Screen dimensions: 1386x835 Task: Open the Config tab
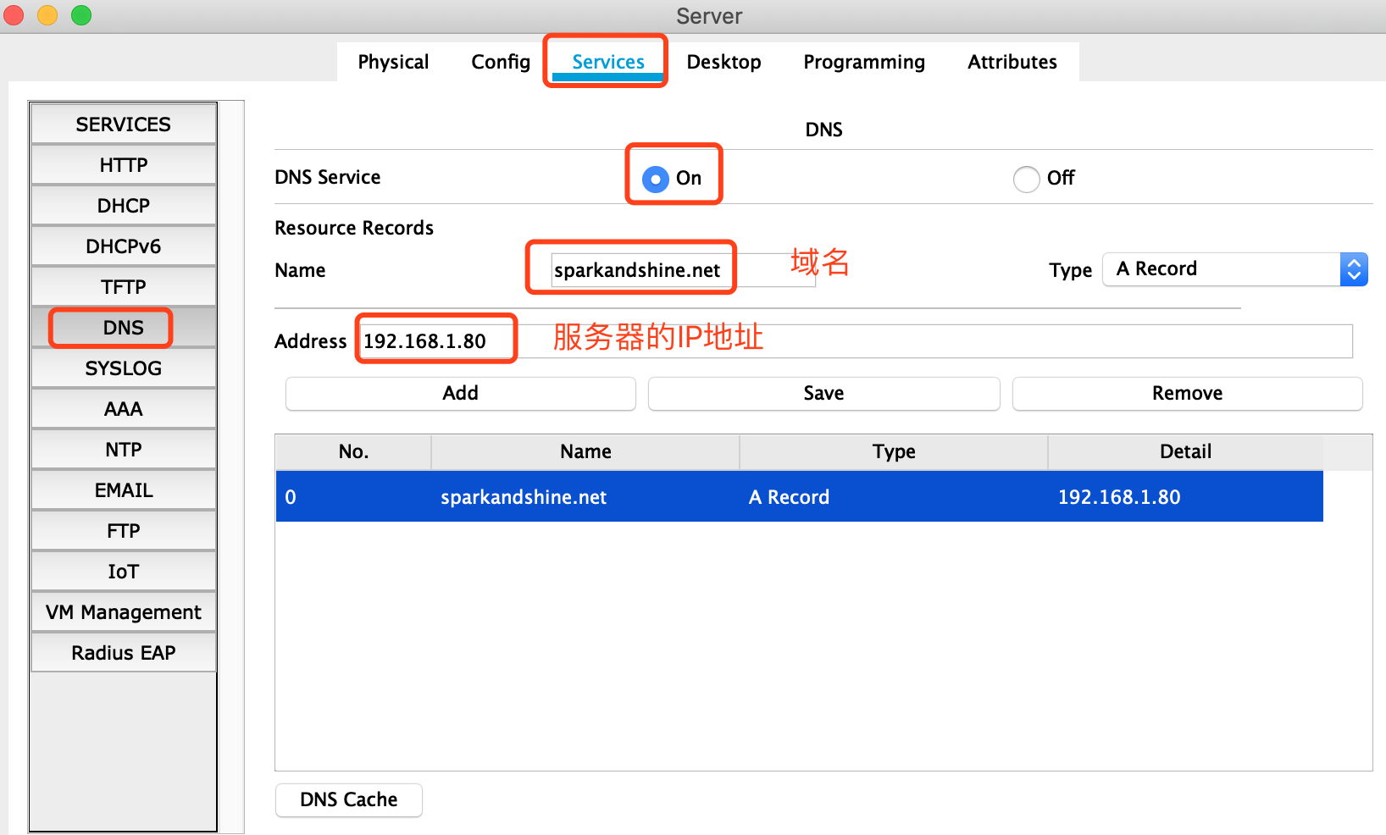pos(500,61)
